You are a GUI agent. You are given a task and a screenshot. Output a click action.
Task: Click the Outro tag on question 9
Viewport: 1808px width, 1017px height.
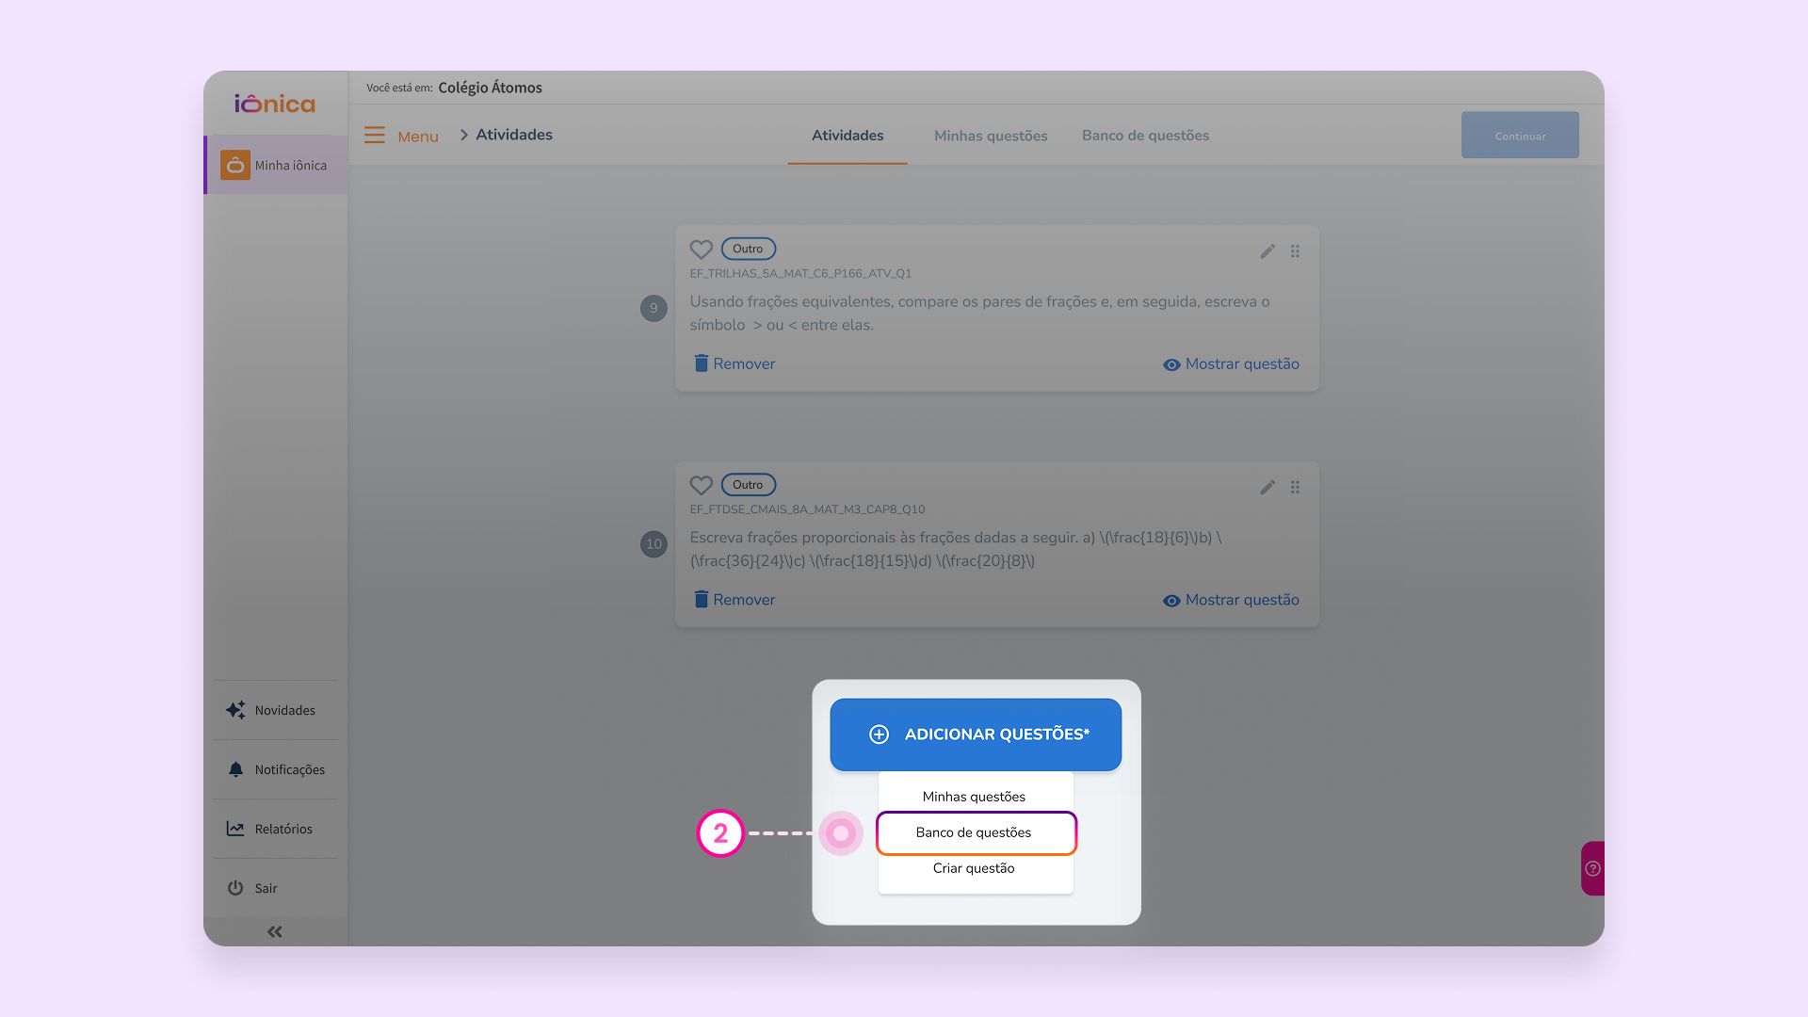748,249
